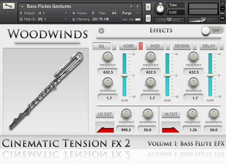The image size is (226, 165).
Task: Click the Tune knob
Action: [x=160, y=9]
